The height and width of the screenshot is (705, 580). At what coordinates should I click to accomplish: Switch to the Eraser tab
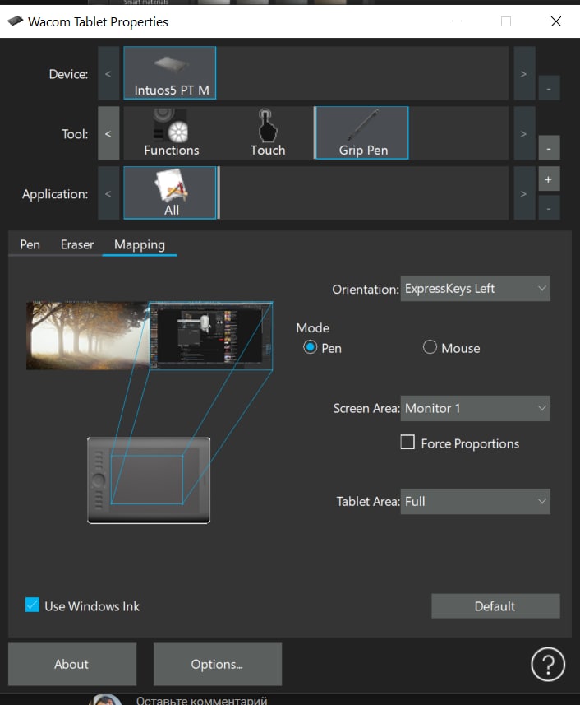point(77,244)
